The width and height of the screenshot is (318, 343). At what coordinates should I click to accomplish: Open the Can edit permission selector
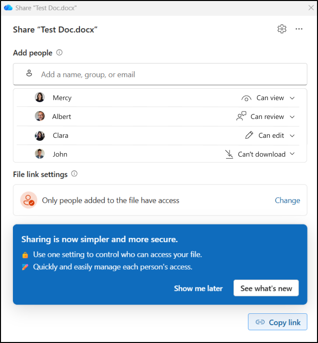point(270,135)
